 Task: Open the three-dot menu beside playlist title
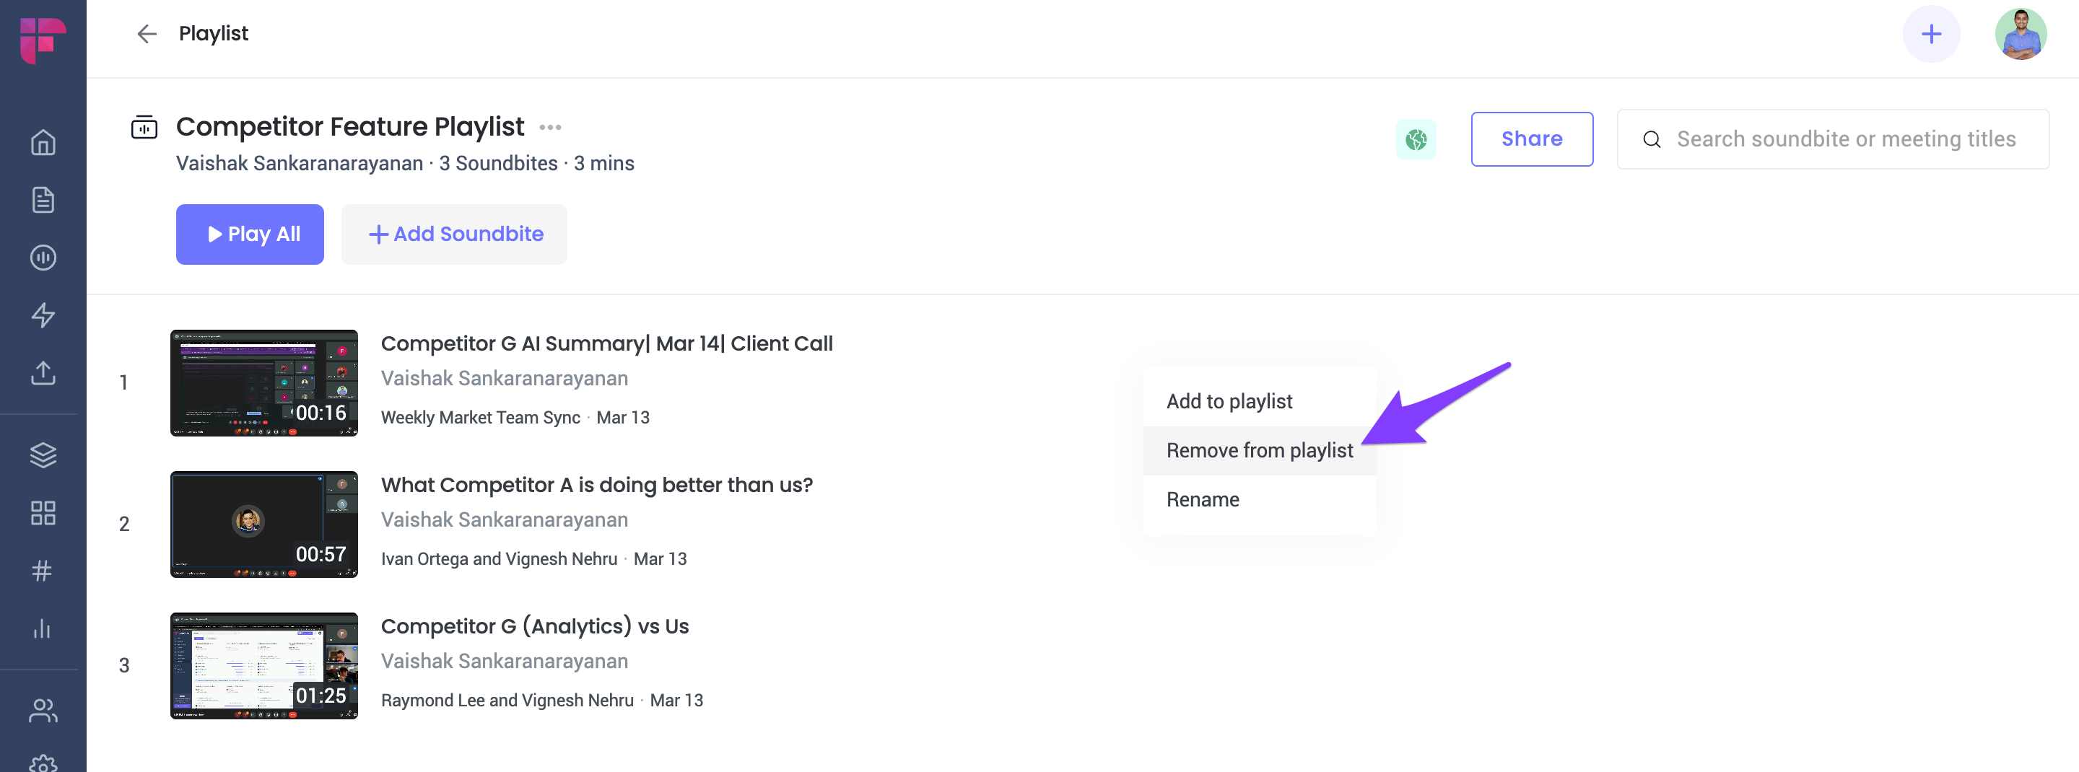[549, 128]
